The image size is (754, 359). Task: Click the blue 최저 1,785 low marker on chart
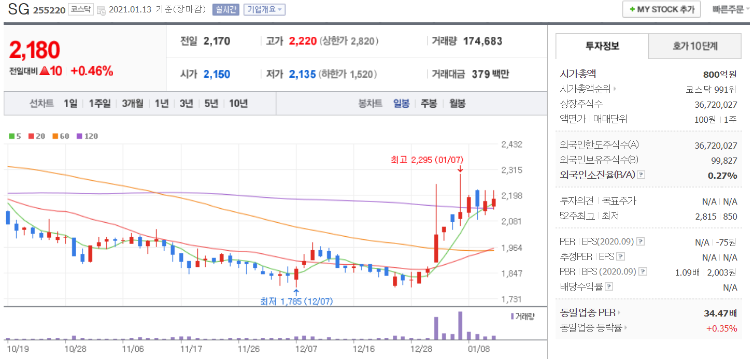296,292
